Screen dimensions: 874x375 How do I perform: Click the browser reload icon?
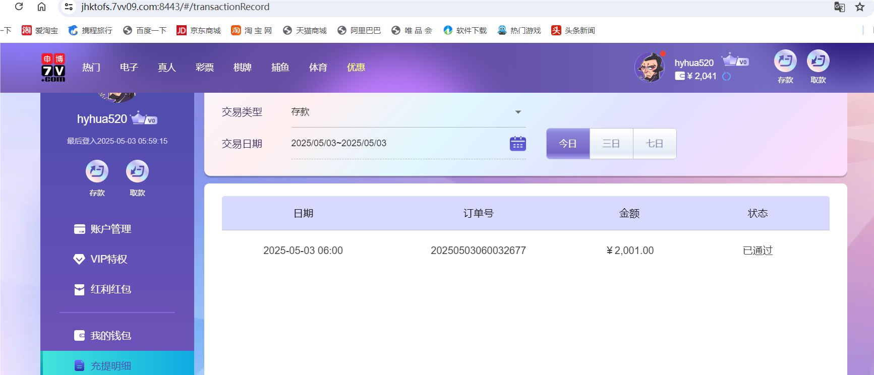(19, 7)
